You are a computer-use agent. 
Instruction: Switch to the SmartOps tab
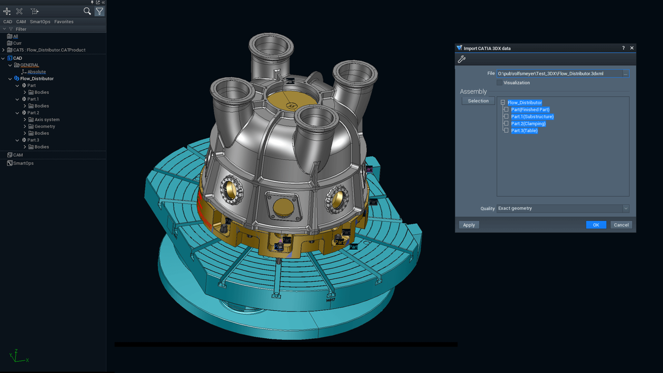click(x=40, y=21)
